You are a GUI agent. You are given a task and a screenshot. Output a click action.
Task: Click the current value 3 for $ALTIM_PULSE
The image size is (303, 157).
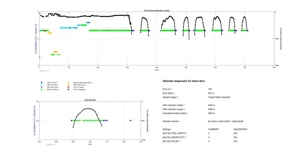pos(209,141)
